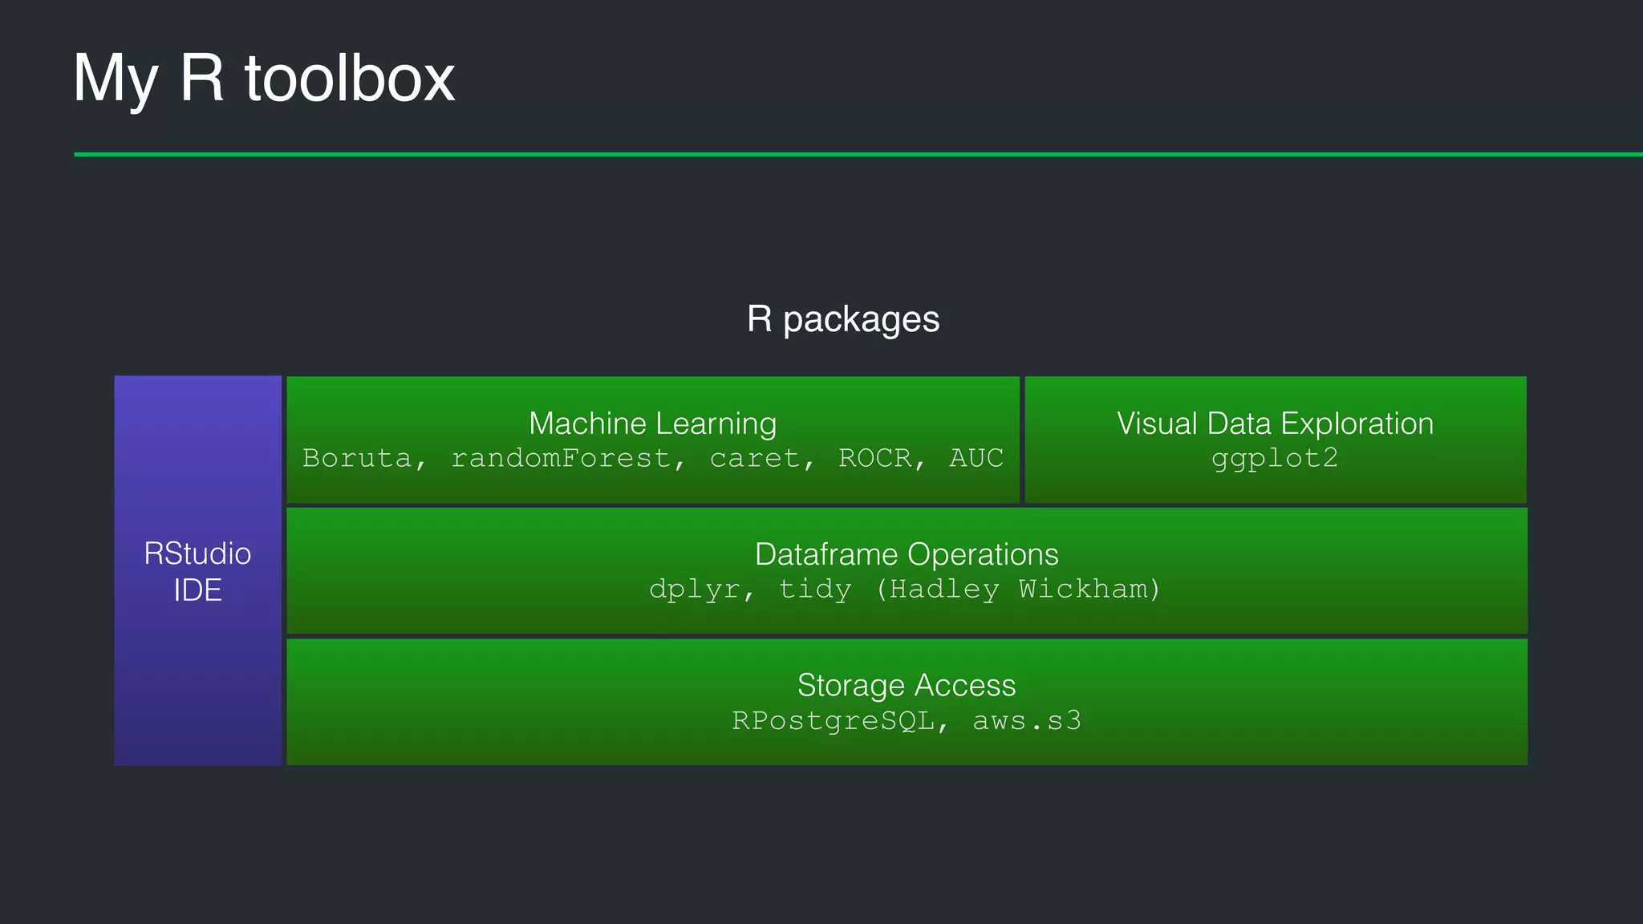The image size is (1643, 924).
Task: Click the word 'Boruta' in package list
Action: [x=356, y=458]
